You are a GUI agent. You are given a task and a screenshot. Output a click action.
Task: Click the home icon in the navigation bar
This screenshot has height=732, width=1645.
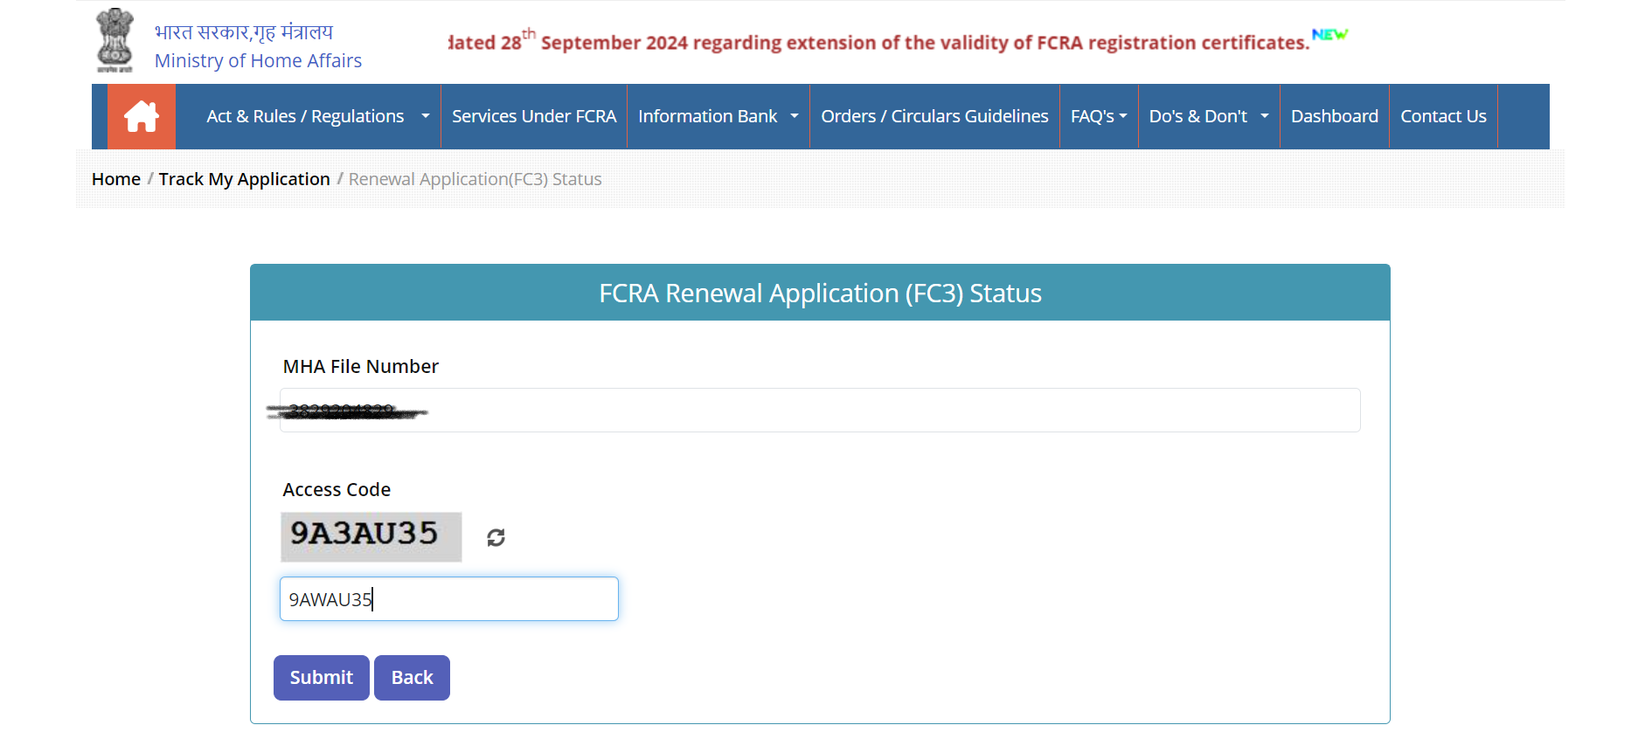tap(142, 116)
